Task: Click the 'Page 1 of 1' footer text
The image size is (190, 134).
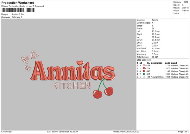Action: click(x=183, y=132)
